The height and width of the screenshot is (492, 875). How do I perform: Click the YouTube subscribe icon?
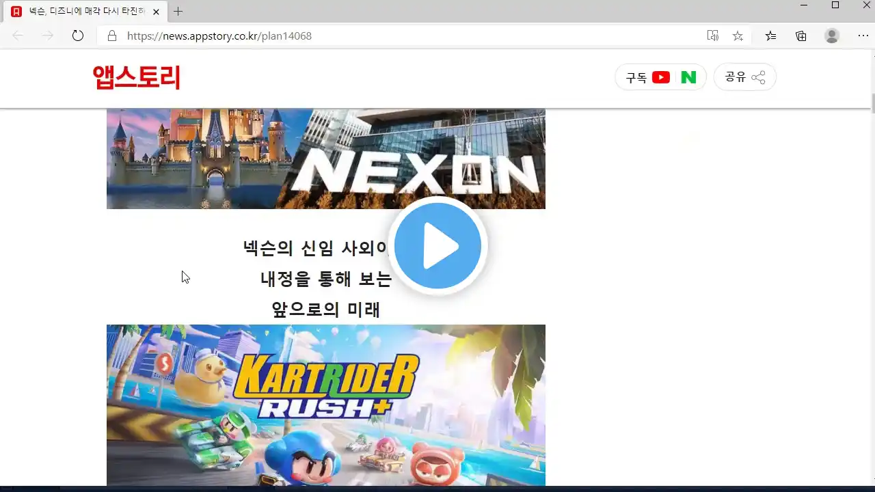(x=661, y=77)
